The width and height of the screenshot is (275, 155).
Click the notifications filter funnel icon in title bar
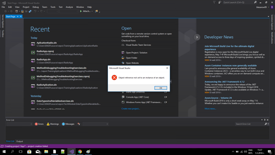[214, 2]
